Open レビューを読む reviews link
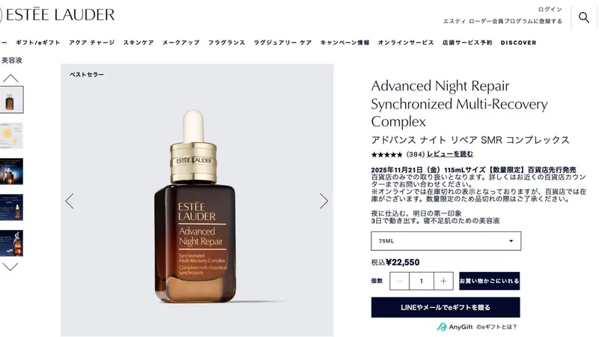The height and width of the screenshot is (337, 599). click(450, 154)
